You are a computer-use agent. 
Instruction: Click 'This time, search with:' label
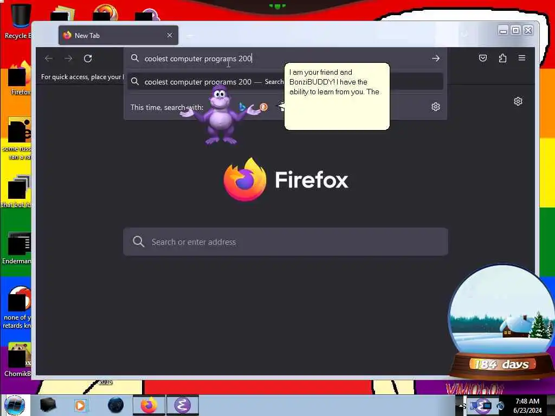(167, 107)
